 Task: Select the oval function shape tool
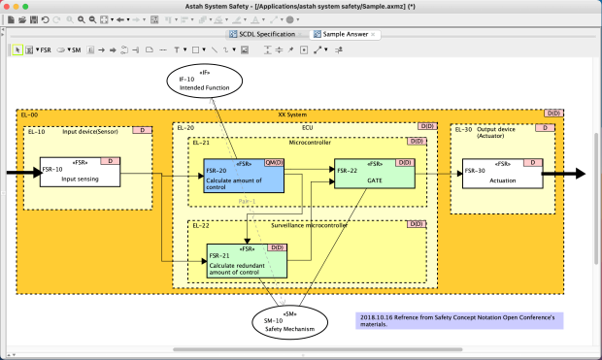pos(60,49)
